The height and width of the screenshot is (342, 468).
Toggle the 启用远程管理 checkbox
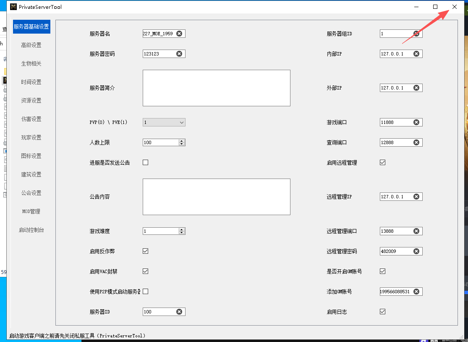coord(382,163)
